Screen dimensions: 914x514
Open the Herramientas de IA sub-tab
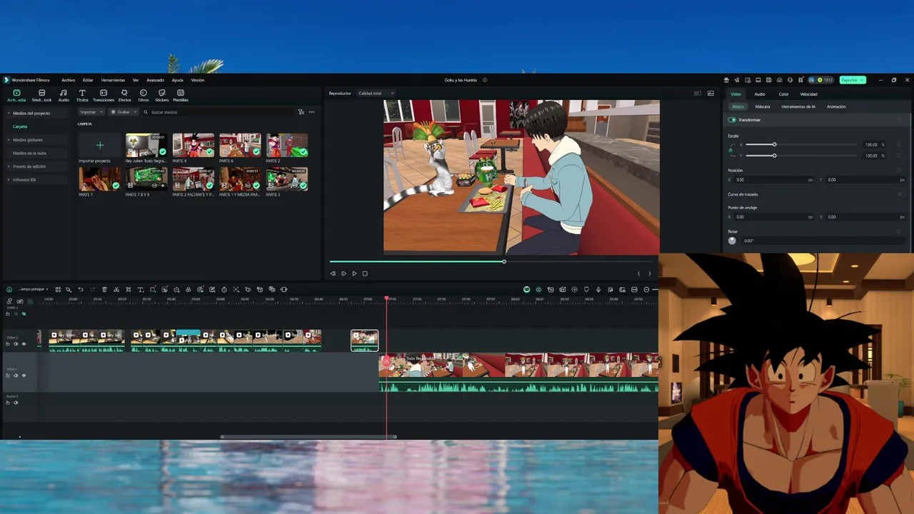tap(798, 106)
